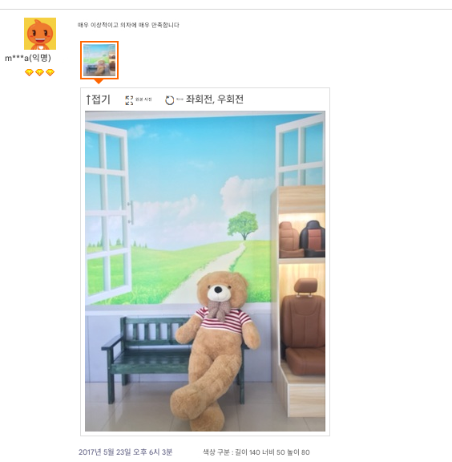Click the orange pointer below the thumbnail

pyautogui.click(x=99, y=82)
